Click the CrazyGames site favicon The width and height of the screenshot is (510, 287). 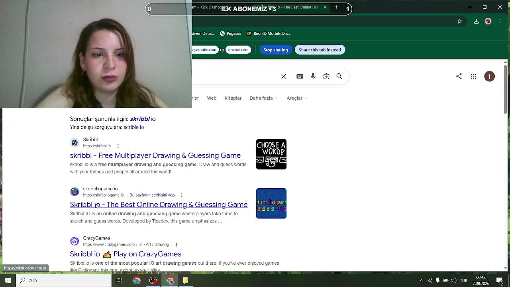(x=75, y=241)
